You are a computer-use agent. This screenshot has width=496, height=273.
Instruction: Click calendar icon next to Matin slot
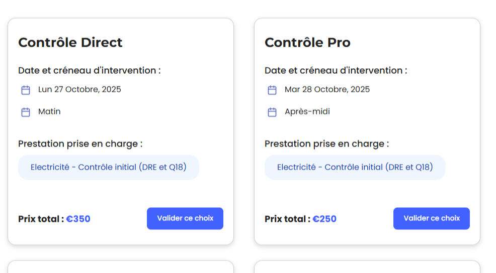point(26,112)
